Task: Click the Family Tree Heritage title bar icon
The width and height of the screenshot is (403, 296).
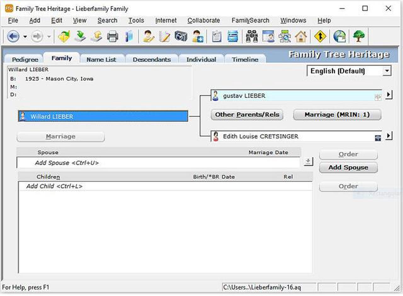Action: [9, 9]
